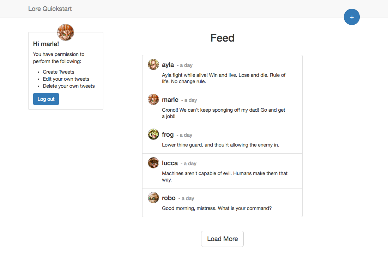Click marle's profile avatar above greeting card
The height and width of the screenshot is (272, 388).
click(x=66, y=32)
